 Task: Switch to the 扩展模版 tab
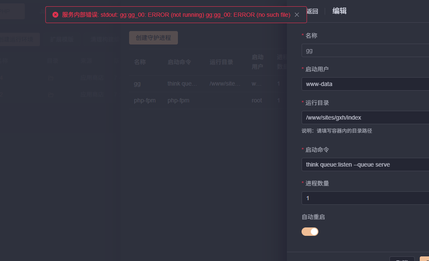pyautogui.click(x=62, y=39)
